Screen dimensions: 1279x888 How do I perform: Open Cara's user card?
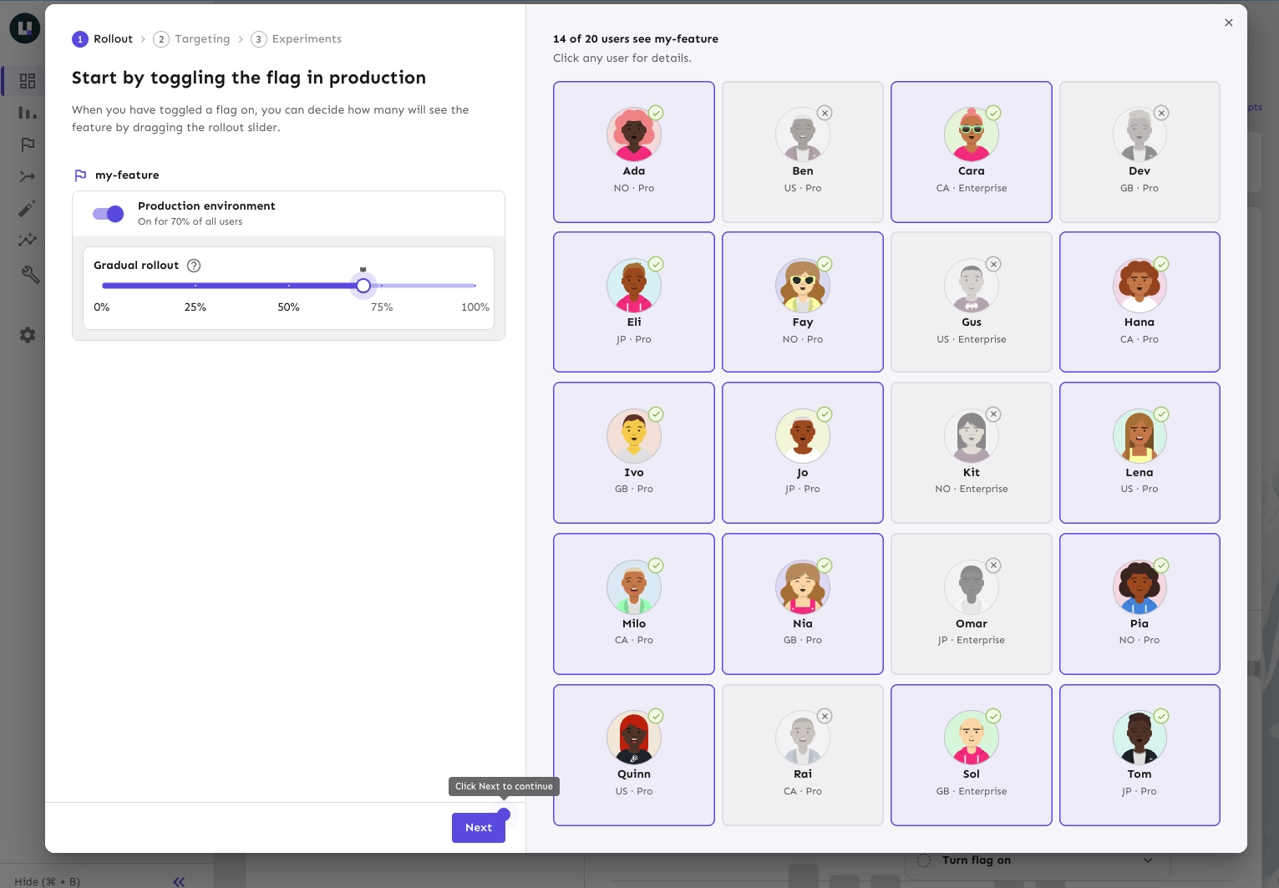click(972, 152)
